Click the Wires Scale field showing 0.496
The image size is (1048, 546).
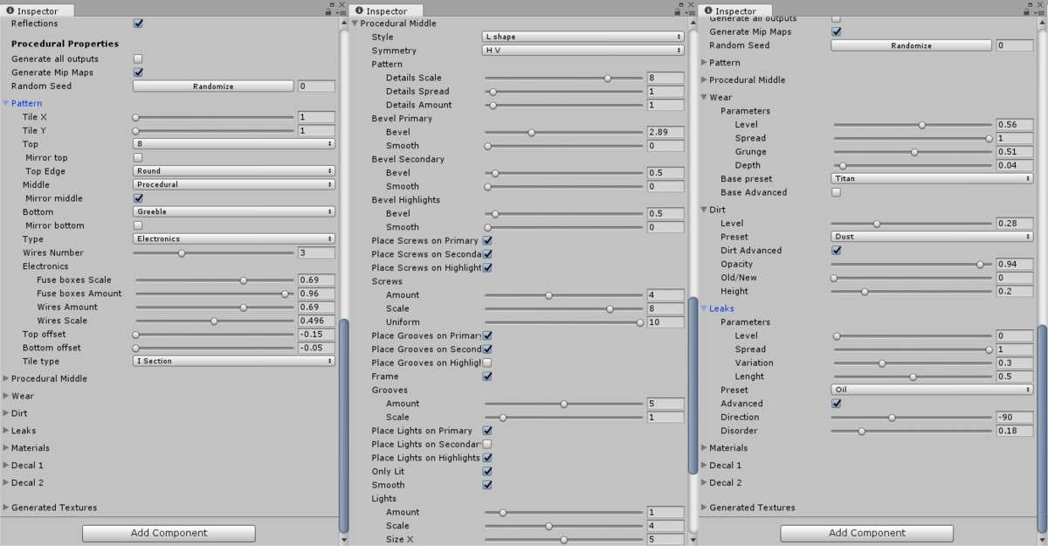click(316, 321)
